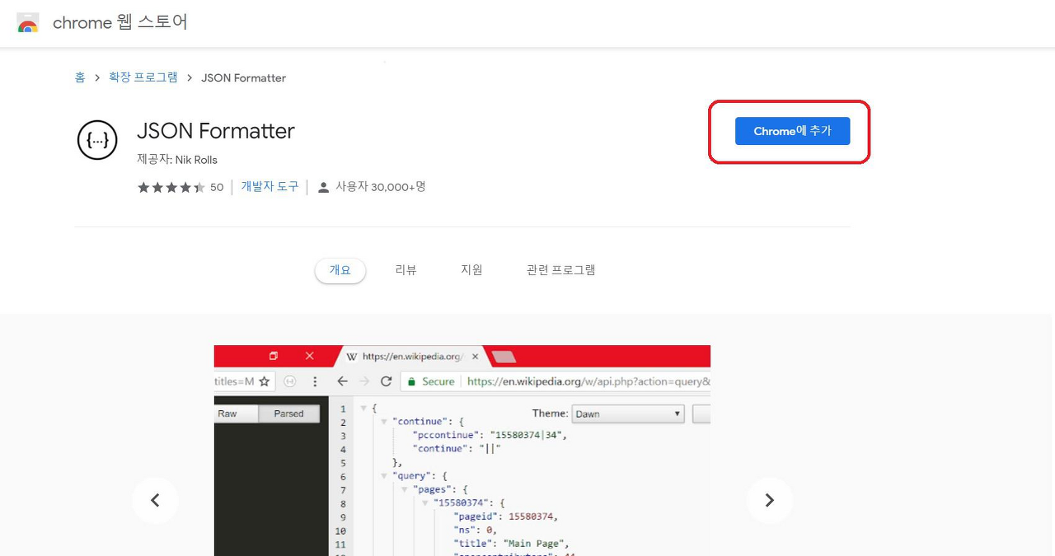Click the extension preview screenshot
This screenshot has width=1055, height=556.
click(462, 451)
